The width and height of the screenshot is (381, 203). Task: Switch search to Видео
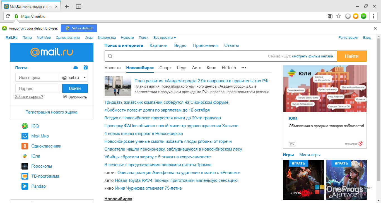pyautogui.click(x=180, y=45)
